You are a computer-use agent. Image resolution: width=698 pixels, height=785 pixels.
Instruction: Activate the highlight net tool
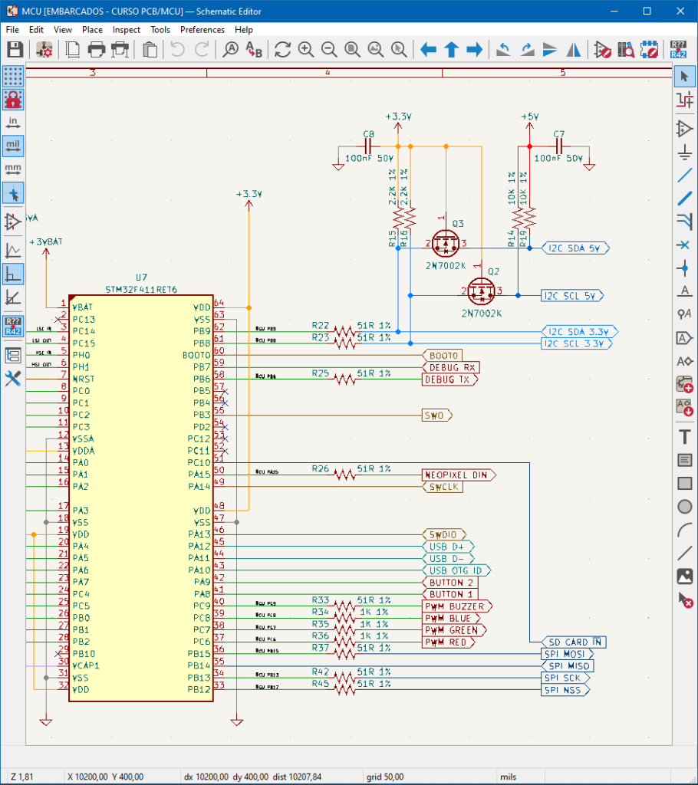click(684, 100)
